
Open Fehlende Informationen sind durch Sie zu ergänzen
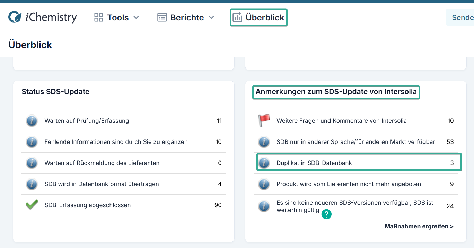pyautogui.click(x=124, y=142)
